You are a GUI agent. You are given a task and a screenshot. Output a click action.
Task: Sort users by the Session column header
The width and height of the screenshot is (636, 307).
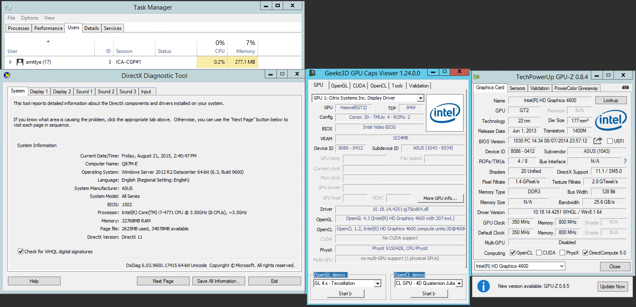134,47
